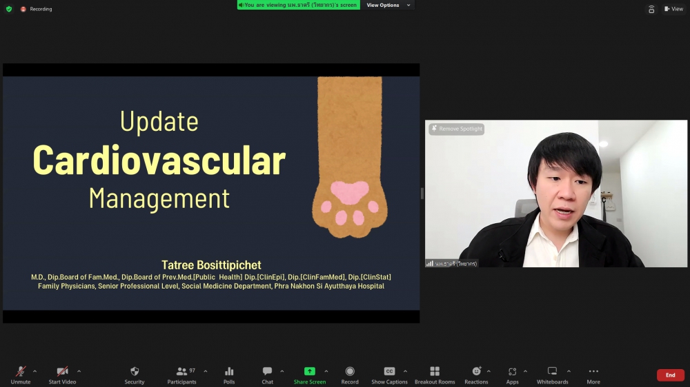Toggle Show Captions
690x387 pixels.
pos(389,372)
